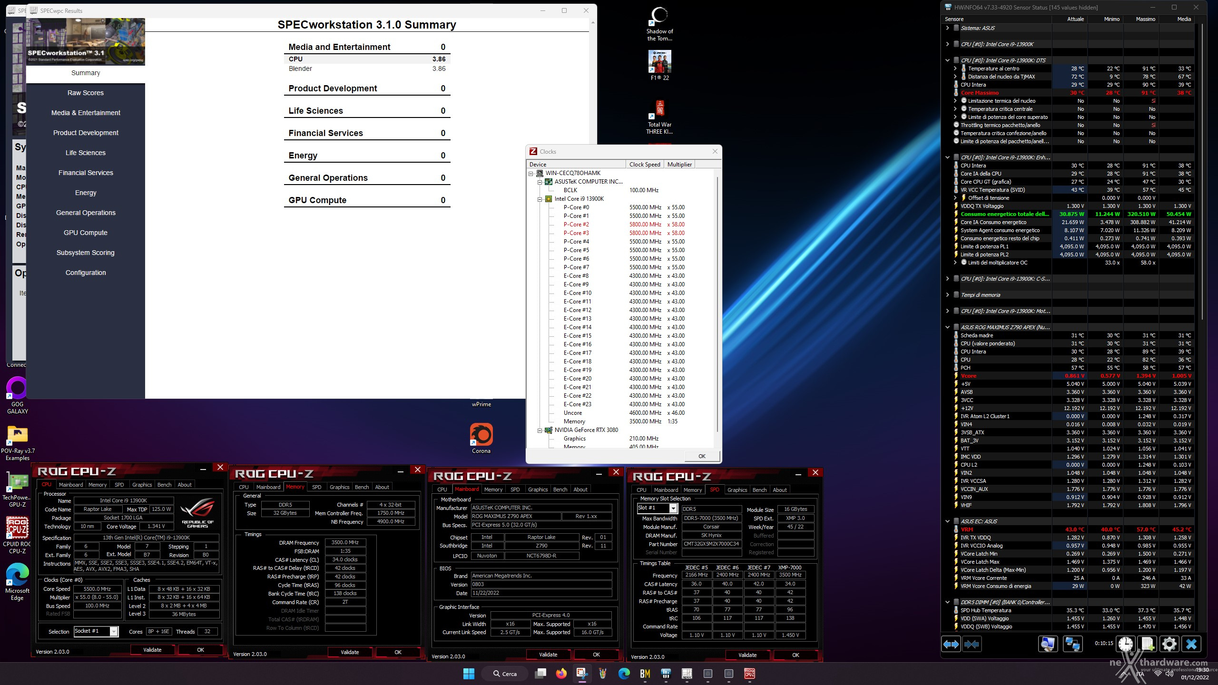The height and width of the screenshot is (685, 1218).
Task: Collapse the CPU [#0] DTS sensor group
Action: 947,60
